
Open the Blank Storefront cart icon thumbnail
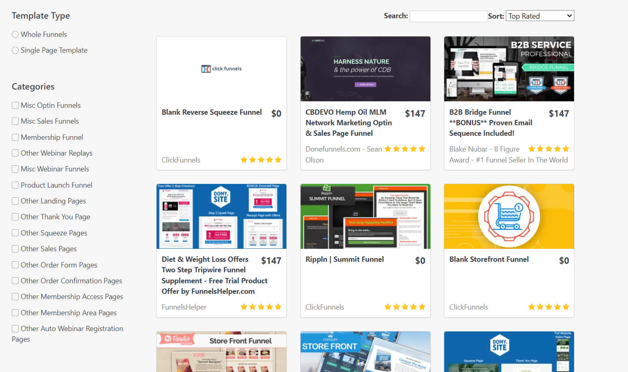coord(509,216)
